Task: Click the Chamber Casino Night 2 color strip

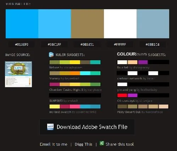Action: click(75, 84)
